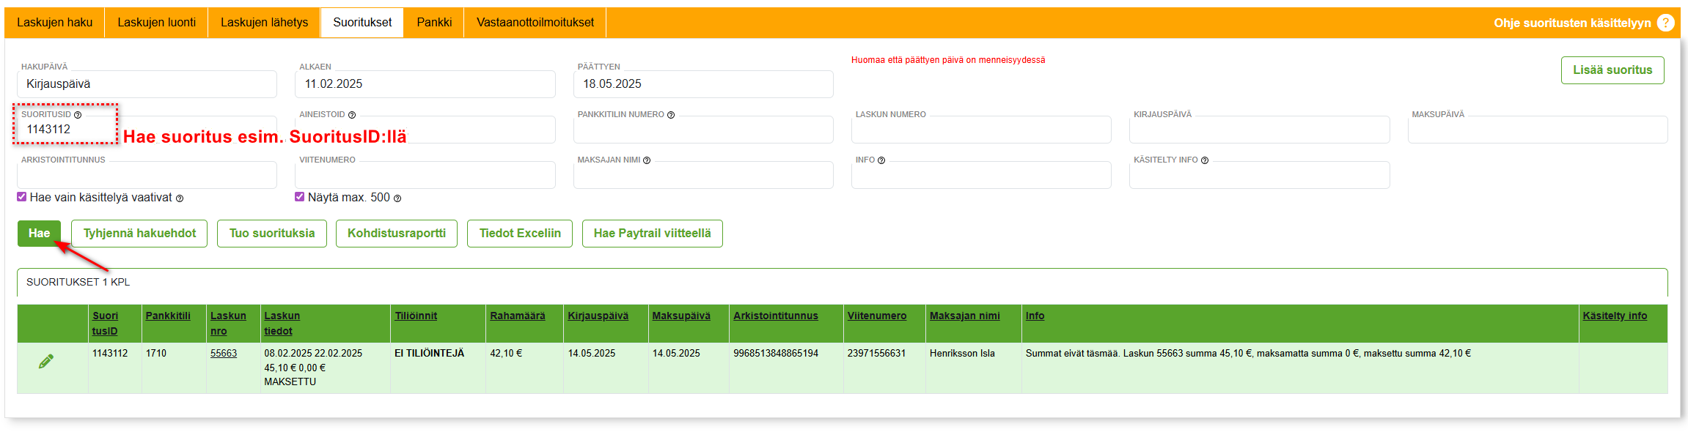This screenshot has height=432, width=1688.
Task: Click the help question mark icon top right
Action: click(1665, 23)
